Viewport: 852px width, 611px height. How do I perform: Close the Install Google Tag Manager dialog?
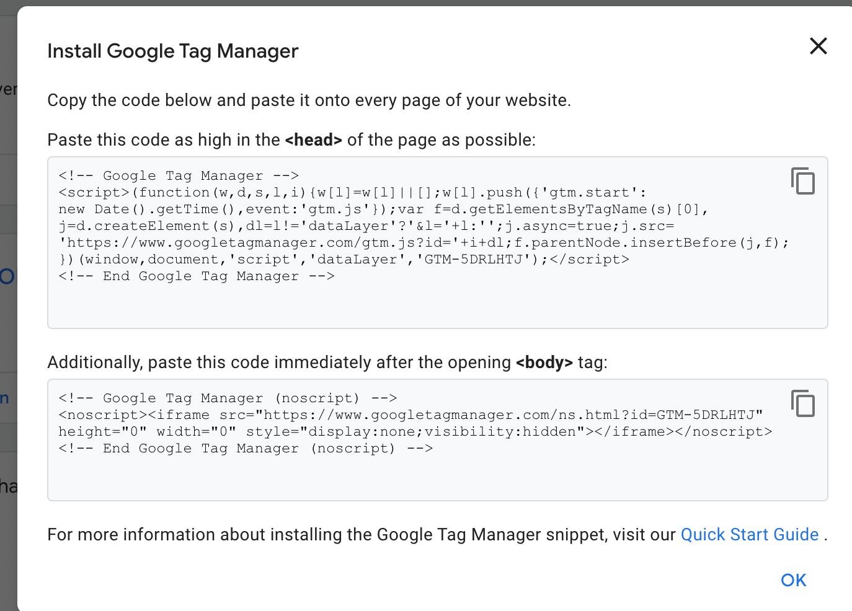pyautogui.click(x=819, y=46)
